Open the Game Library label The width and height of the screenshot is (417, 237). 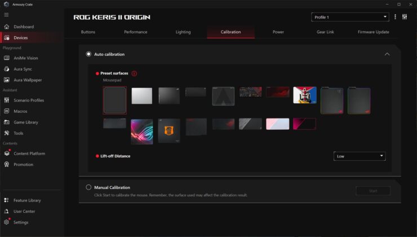(26, 122)
